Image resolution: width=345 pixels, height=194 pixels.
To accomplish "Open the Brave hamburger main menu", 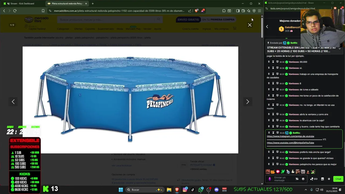I will coord(259,11).
